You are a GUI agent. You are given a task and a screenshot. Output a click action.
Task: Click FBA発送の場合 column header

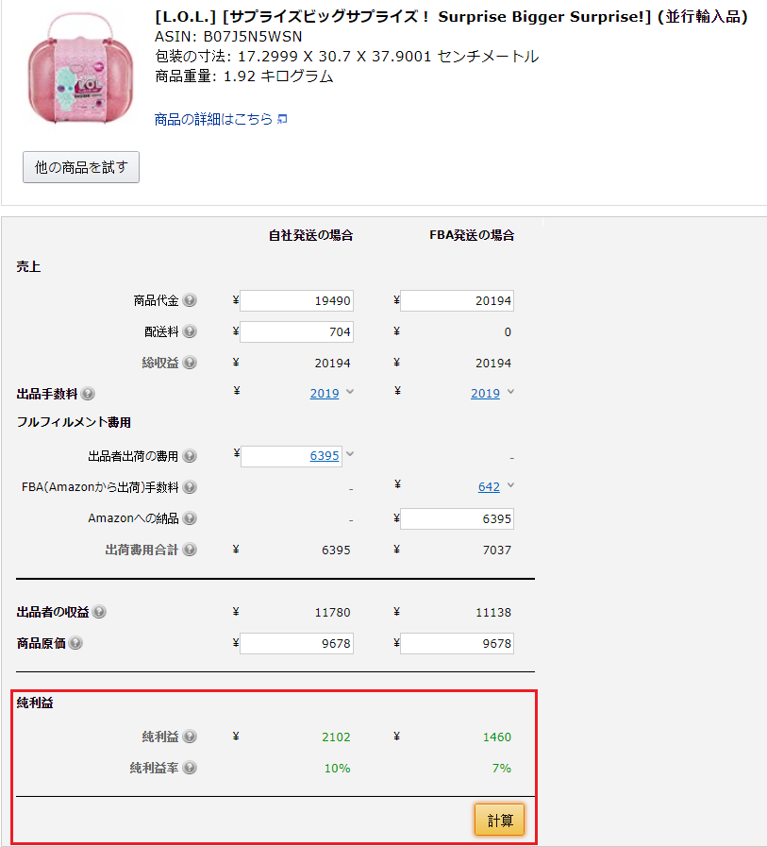tap(472, 235)
